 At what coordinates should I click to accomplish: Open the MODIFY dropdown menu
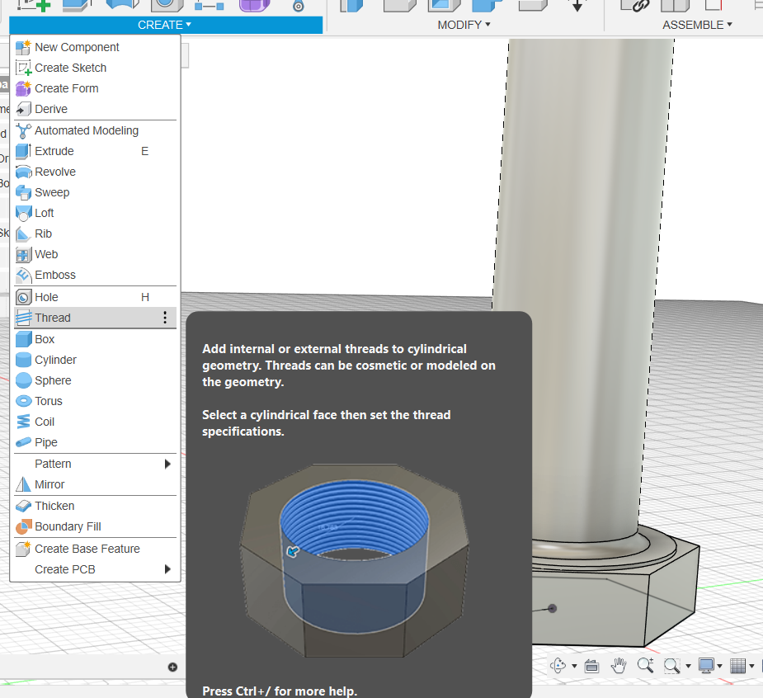(x=464, y=25)
